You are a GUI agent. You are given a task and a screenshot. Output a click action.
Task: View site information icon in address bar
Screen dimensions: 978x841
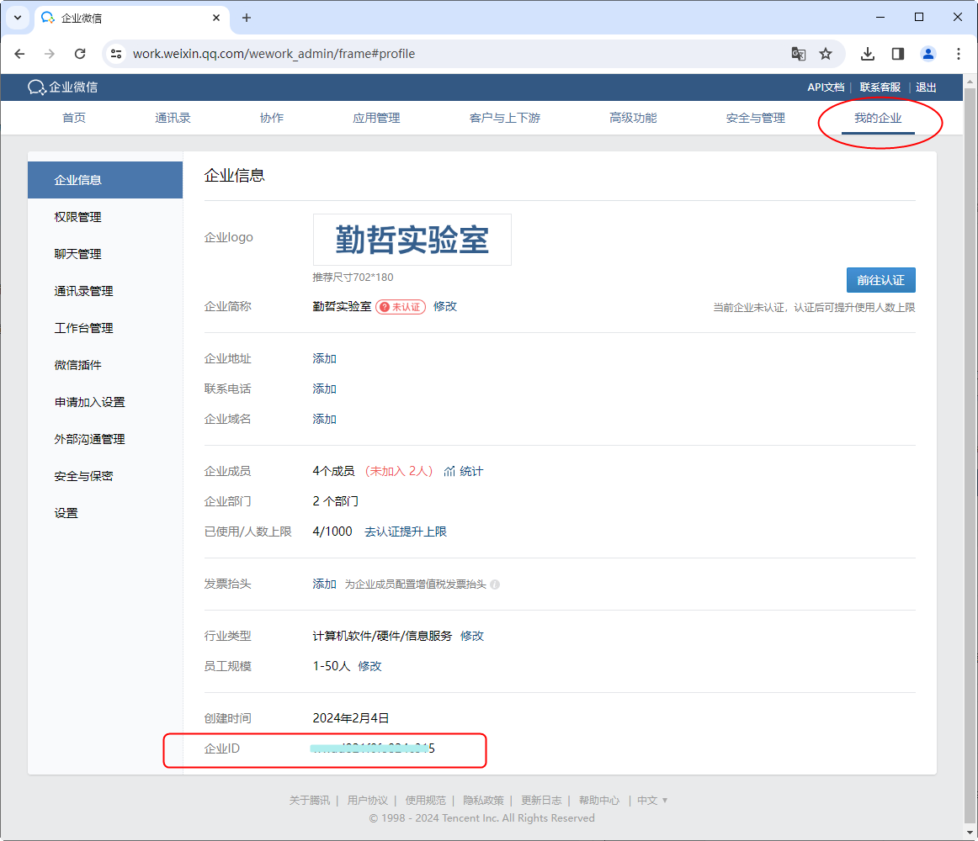click(x=117, y=54)
